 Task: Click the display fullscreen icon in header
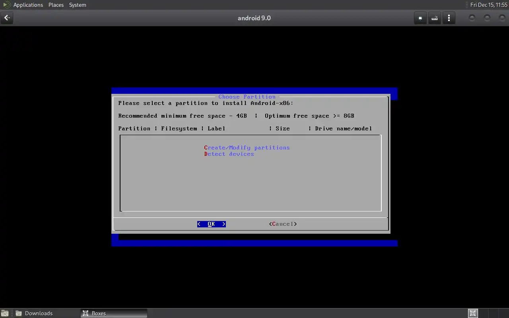420,18
